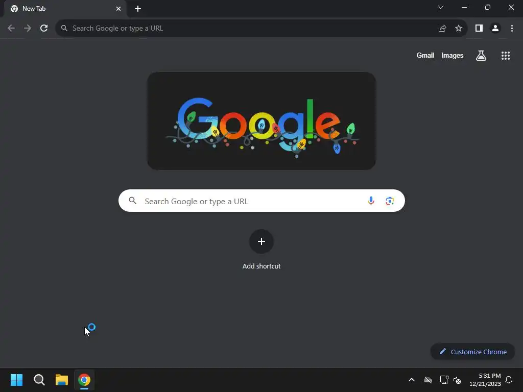This screenshot has width=523, height=392.
Task: Open the Google apps grid
Action: click(506, 56)
